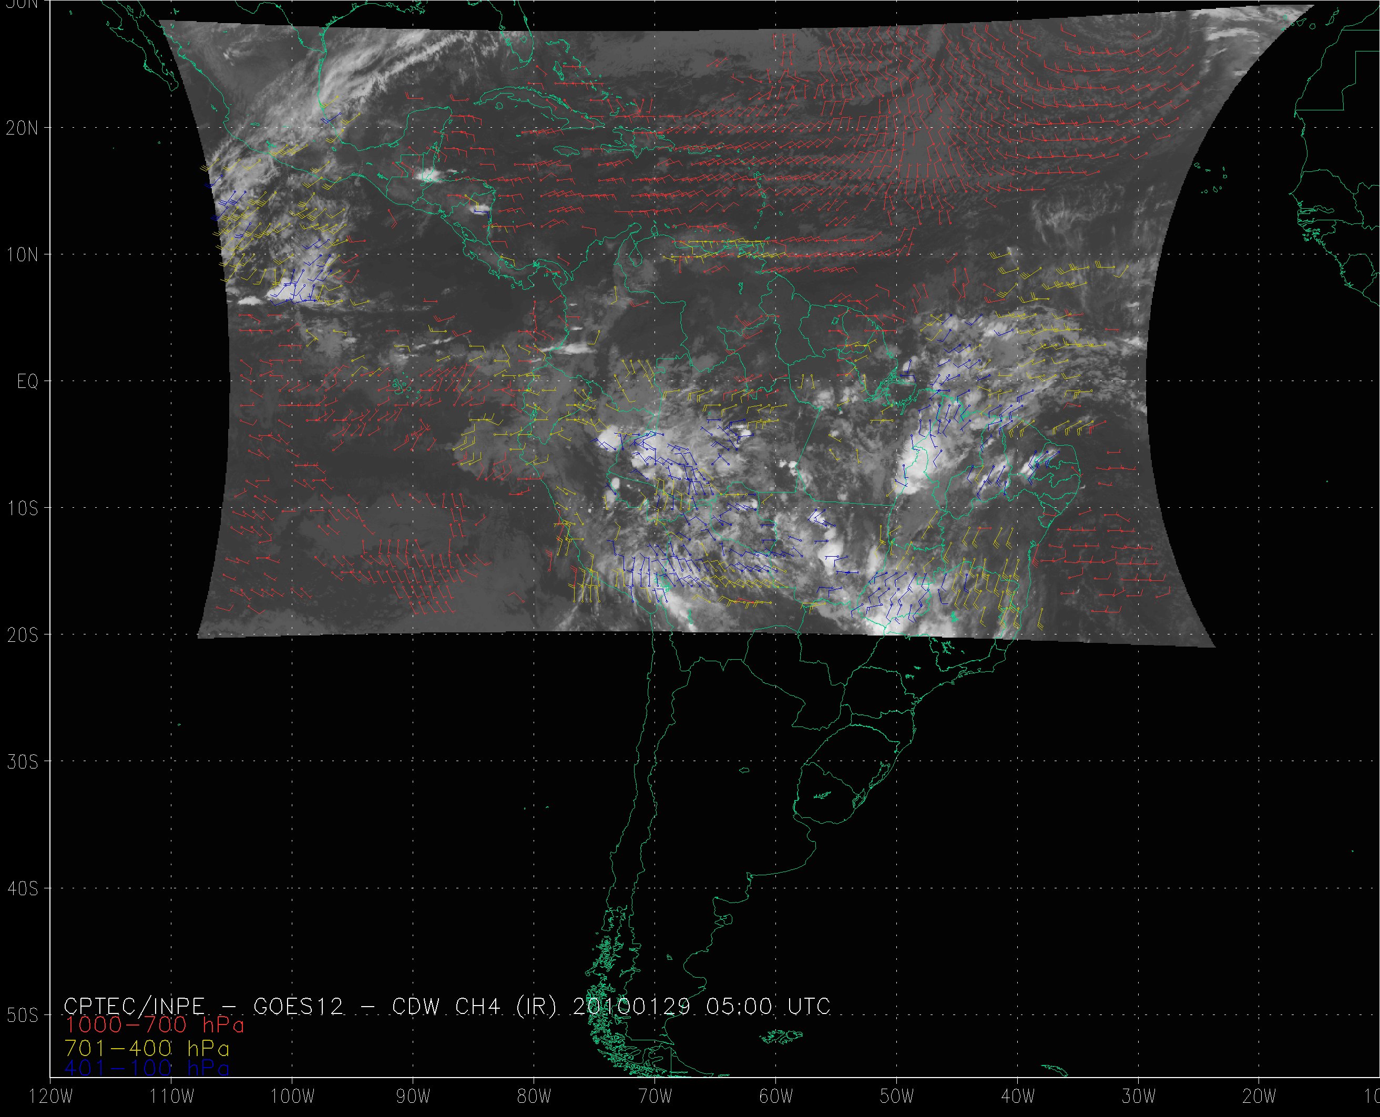Click the 50S latitude axis label

coord(23,1016)
